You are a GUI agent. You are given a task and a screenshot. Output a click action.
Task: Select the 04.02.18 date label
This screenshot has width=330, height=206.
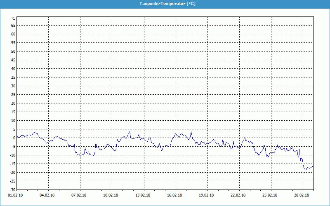tap(48, 196)
